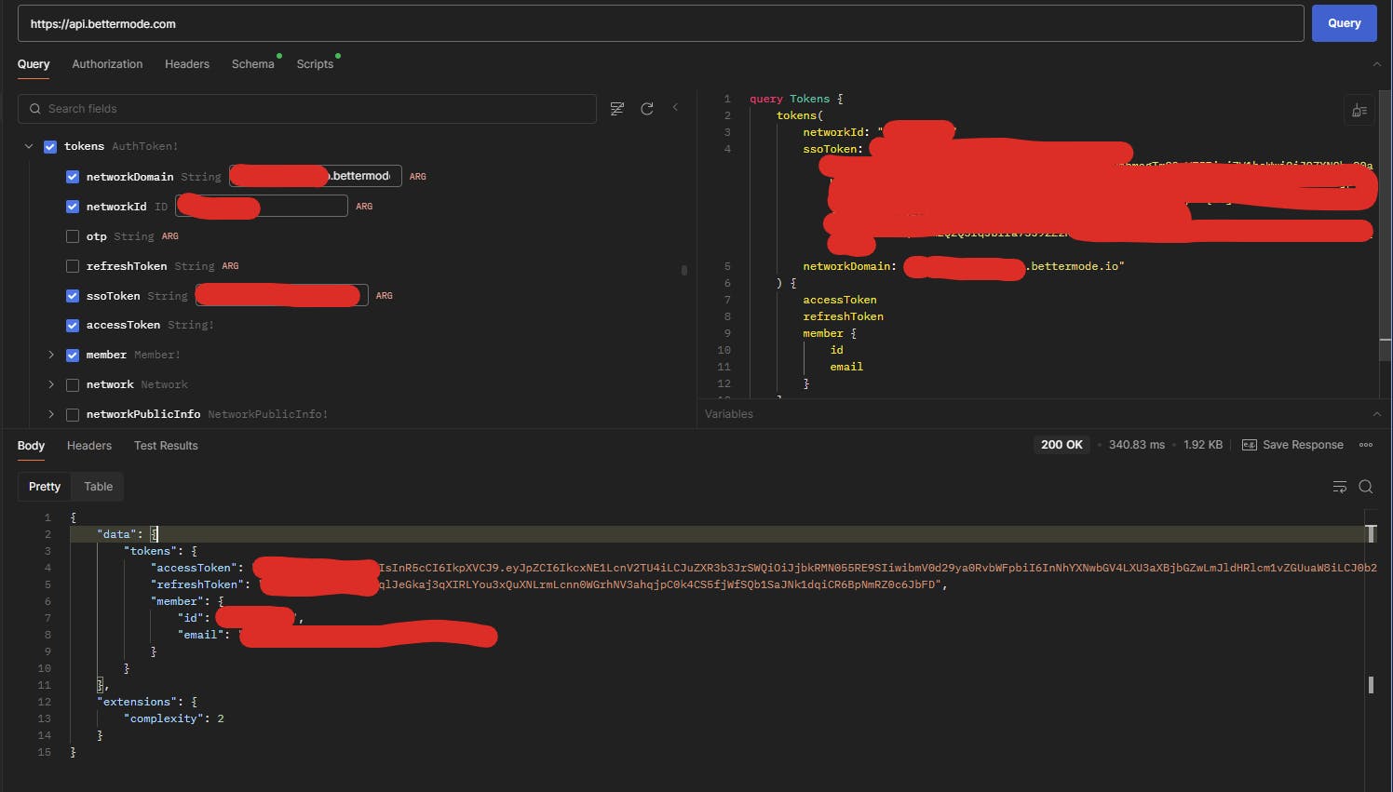Screen dimensions: 1393x792
Task: Click the email field in query editor
Action: (x=846, y=367)
